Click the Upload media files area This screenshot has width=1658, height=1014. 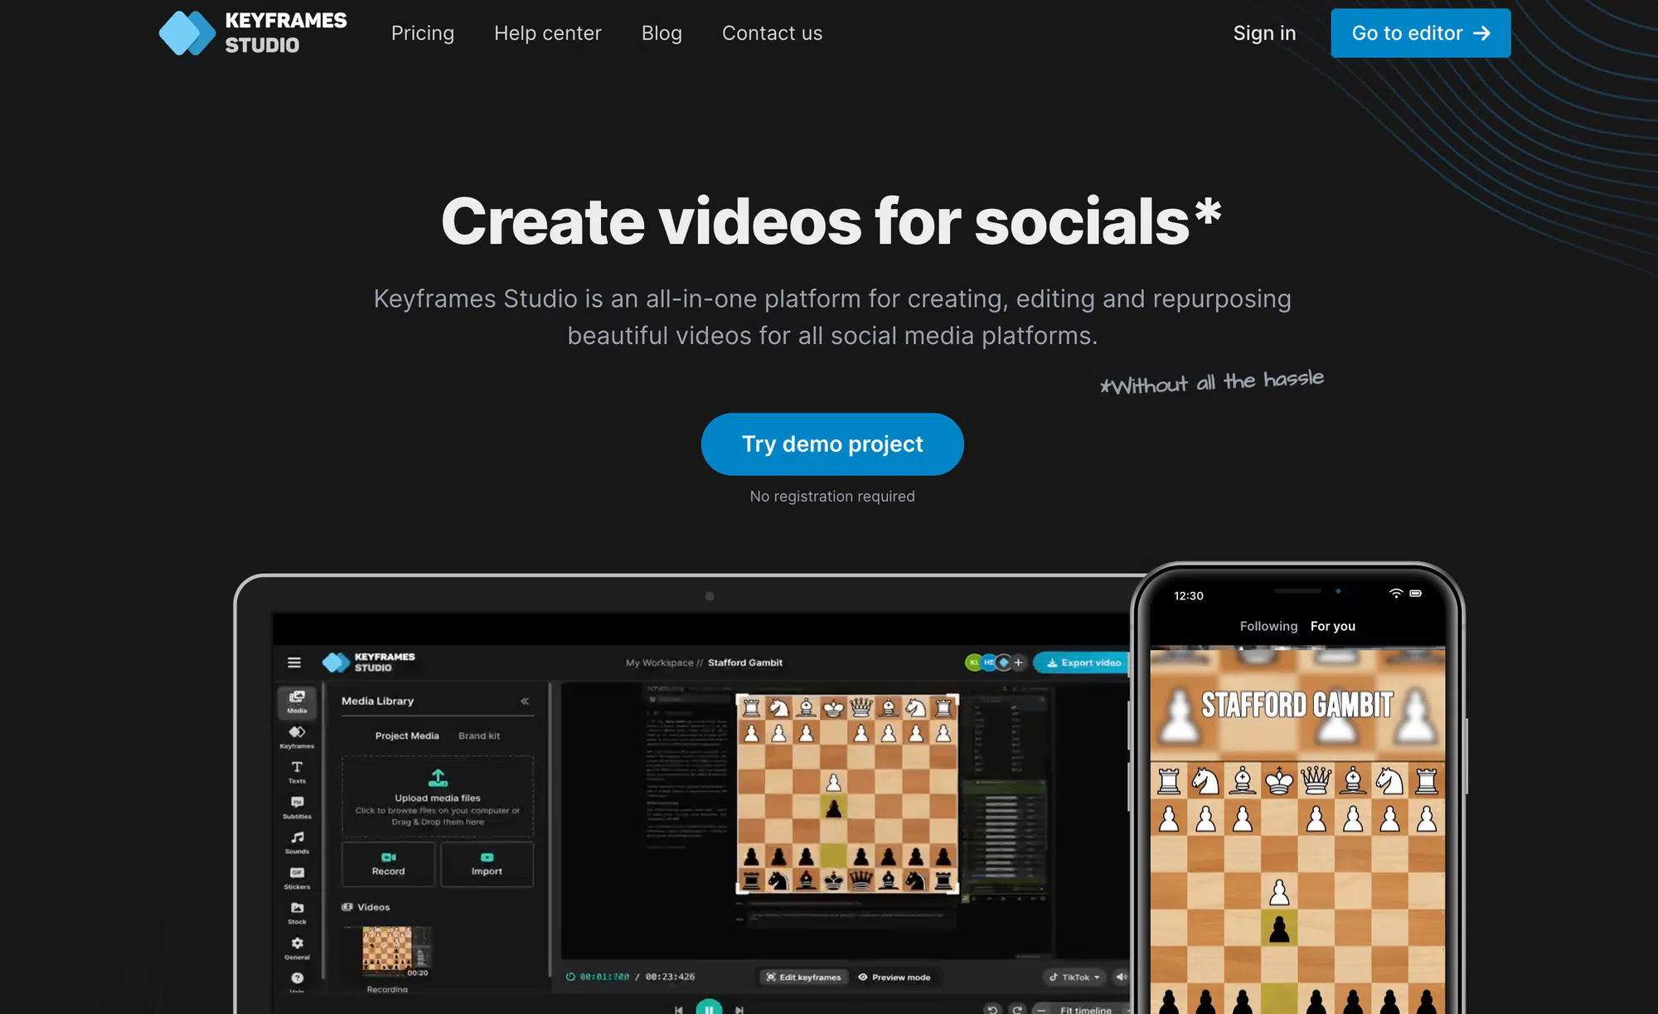pos(438,796)
